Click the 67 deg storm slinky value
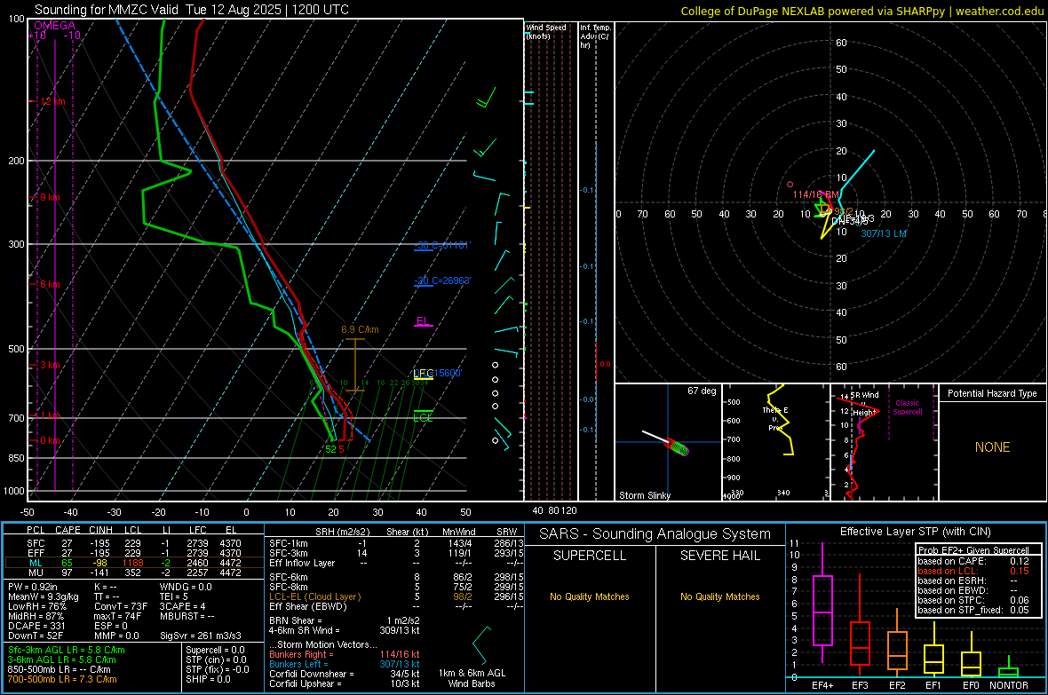Image resolution: width=1048 pixels, height=695 pixels. pyautogui.click(x=702, y=391)
